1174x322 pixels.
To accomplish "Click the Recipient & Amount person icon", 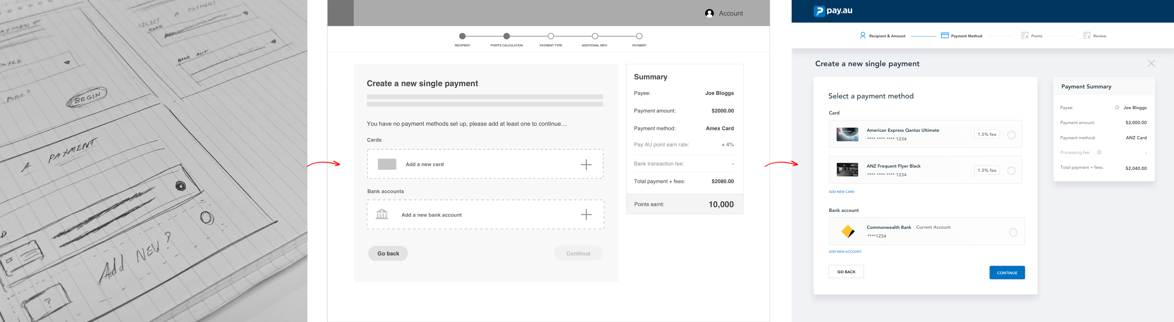I will (862, 35).
